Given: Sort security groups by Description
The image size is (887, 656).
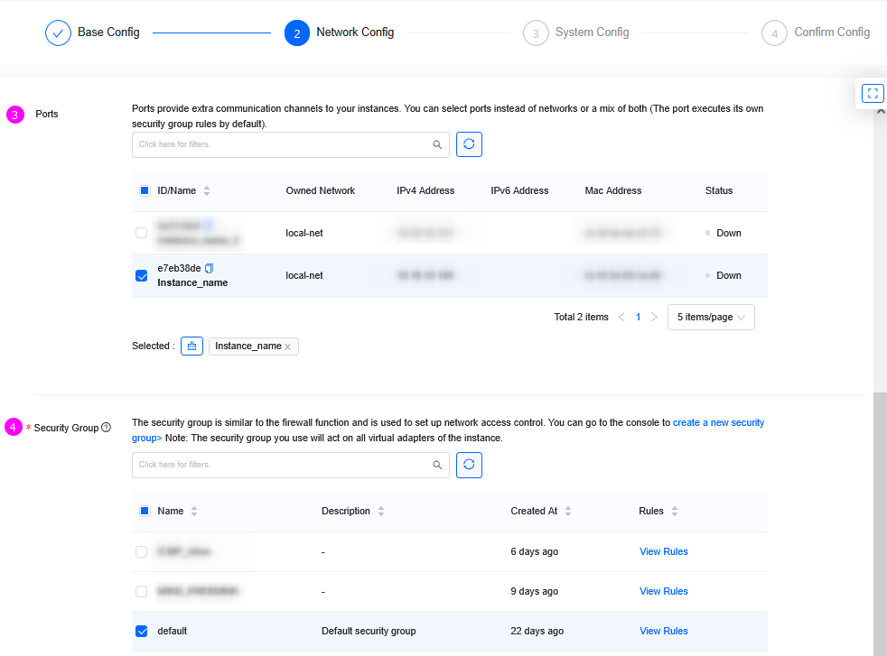Looking at the screenshot, I should point(381,512).
